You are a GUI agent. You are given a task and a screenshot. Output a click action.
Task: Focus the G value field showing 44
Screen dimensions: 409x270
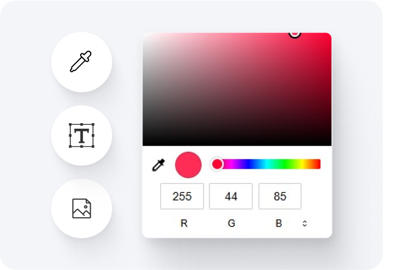(x=231, y=196)
